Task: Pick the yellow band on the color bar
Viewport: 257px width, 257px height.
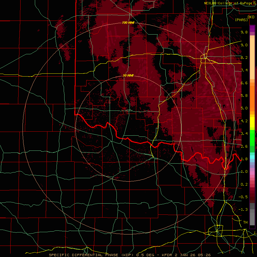Action: [x=252, y=122]
